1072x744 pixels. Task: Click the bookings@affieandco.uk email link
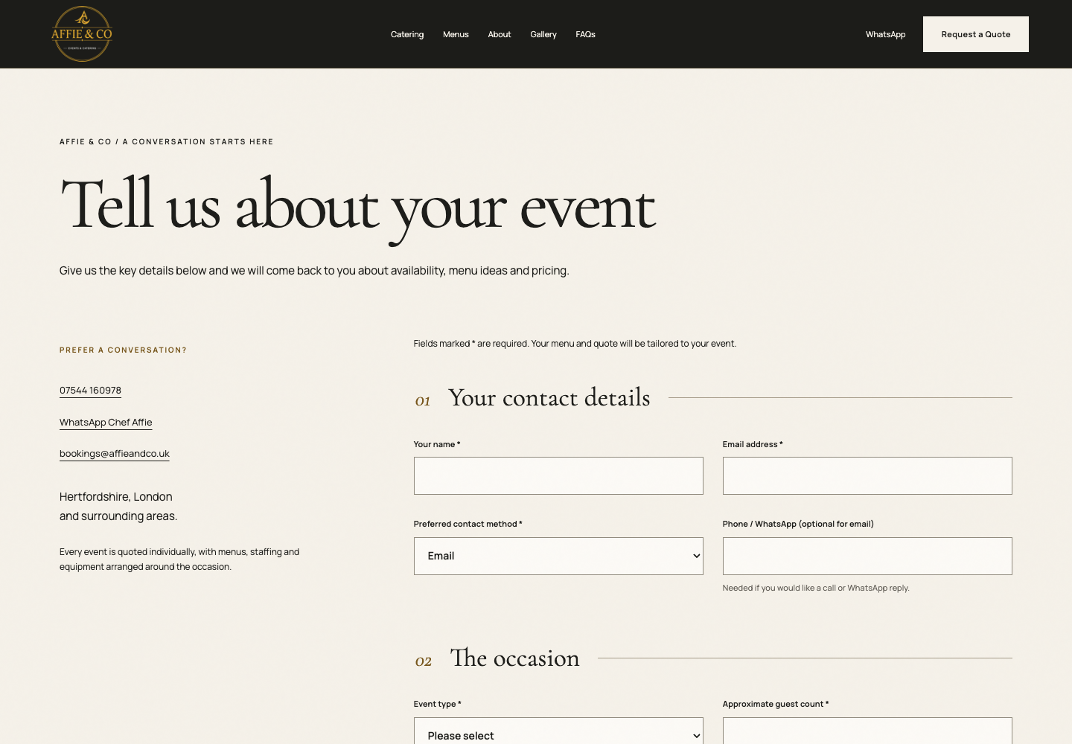pos(115,454)
